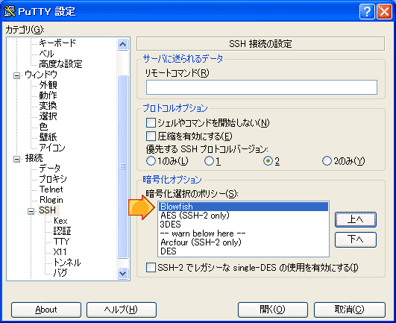Viewport: 396px width, 323px height.
Task: Select the プロキシ category
Action: (53, 179)
